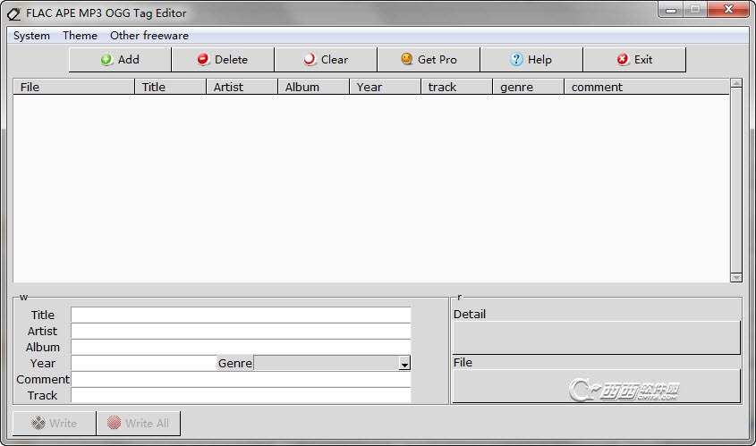Focus the Title input field
The width and height of the screenshot is (756, 446).
click(241, 315)
